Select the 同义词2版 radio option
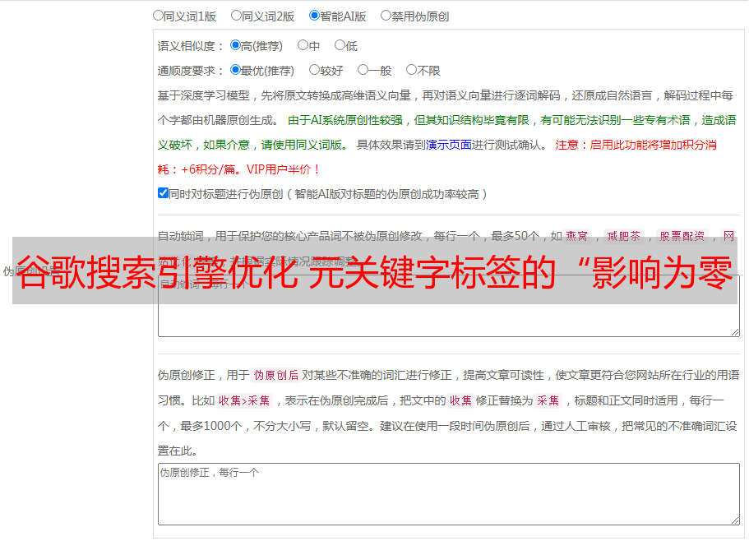The width and height of the screenshot is (749, 541). pyautogui.click(x=236, y=16)
